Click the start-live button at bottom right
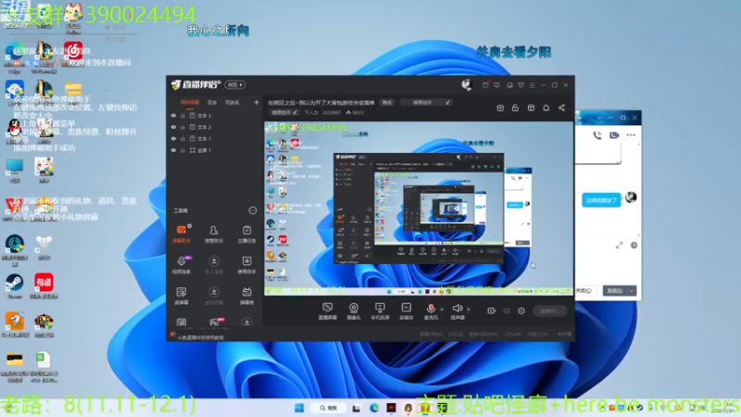Viewport: 741px width, 417px height. click(549, 310)
